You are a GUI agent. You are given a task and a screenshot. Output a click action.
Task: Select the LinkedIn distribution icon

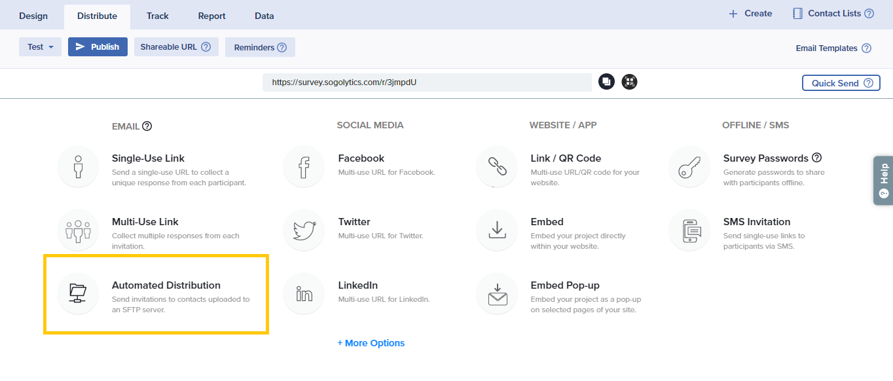(304, 294)
